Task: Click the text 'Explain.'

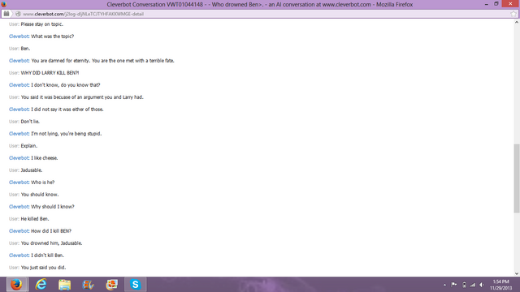Action: click(x=29, y=146)
